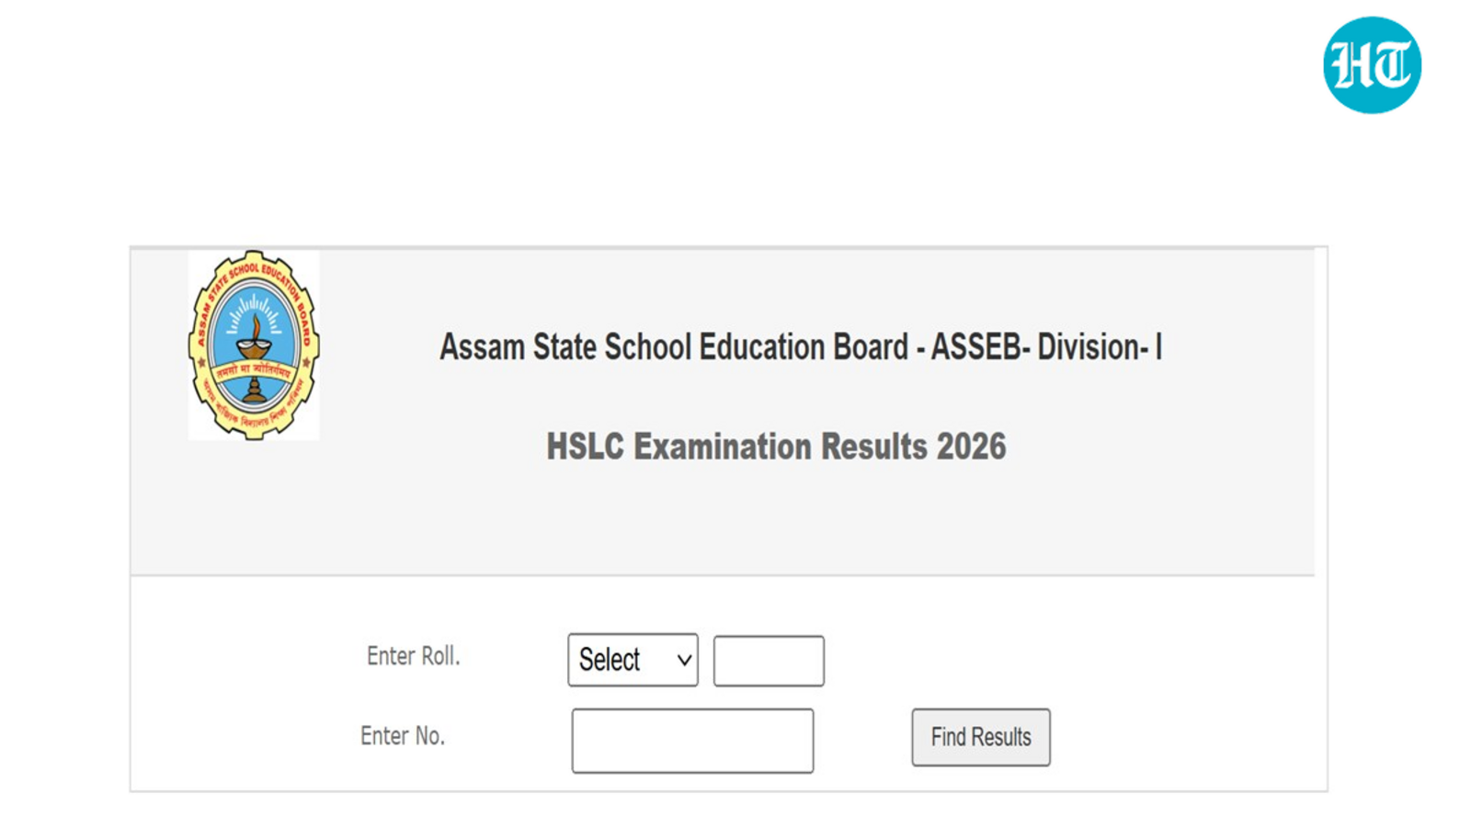Focus the Enter No. text field
This screenshot has height=827, width=1471.
692,741
